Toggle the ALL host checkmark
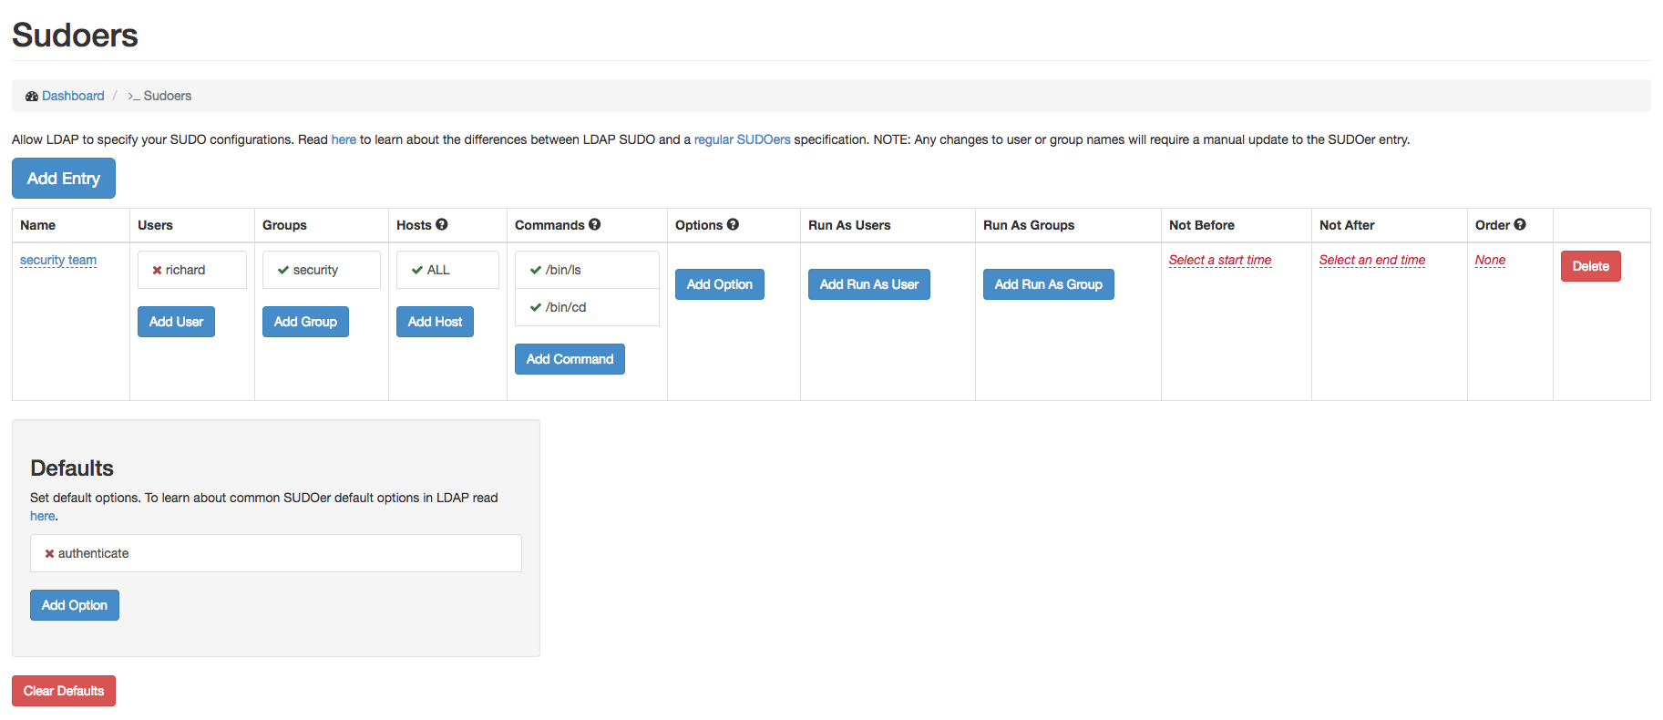This screenshot has width=1663, height=720. pyautogui.click(x=417, y=271)
